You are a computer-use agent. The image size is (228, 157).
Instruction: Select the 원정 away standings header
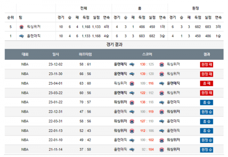(x=195, y=8)
